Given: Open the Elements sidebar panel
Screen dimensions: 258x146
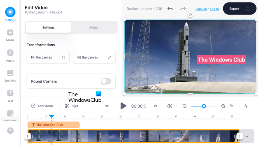Looking at the screenshot, I should pos(10,116).
